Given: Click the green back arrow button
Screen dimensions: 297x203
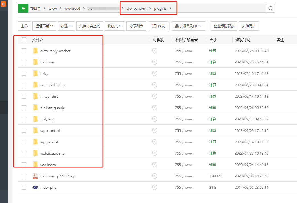Looking at the screenshot, I should pyautogui.click(x=23, y=8).
